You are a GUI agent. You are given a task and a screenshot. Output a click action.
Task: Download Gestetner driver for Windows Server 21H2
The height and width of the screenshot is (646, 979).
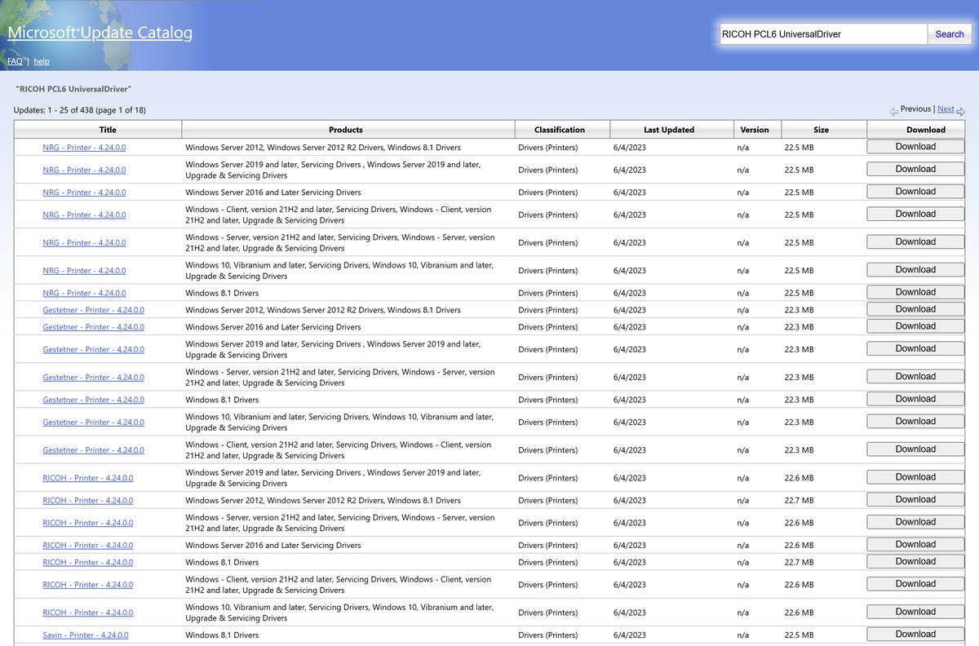[915, 376]
